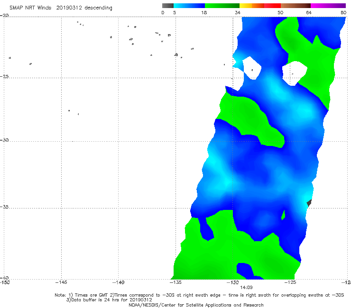The image size is (351, 308).
Task: Click the note "3)Data buffer is 24 hrs for 20190312"
Action: tap(109, 300)
